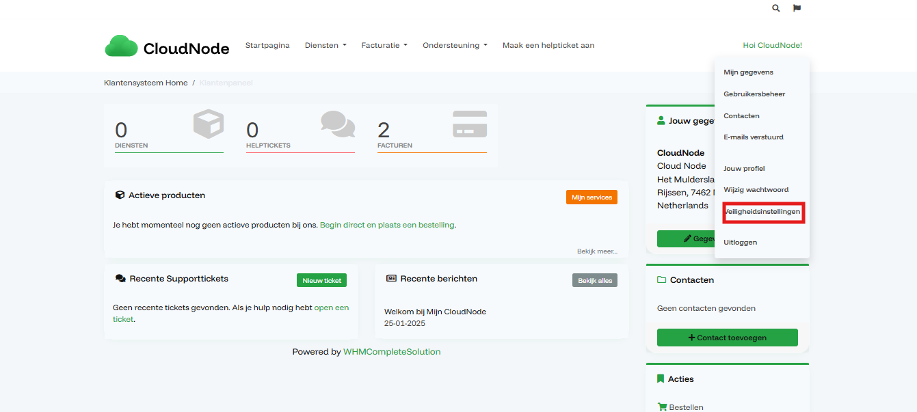
Task: Click the folder icon beside Contacten
Action: pyautogui.click(x=661, y=280)
